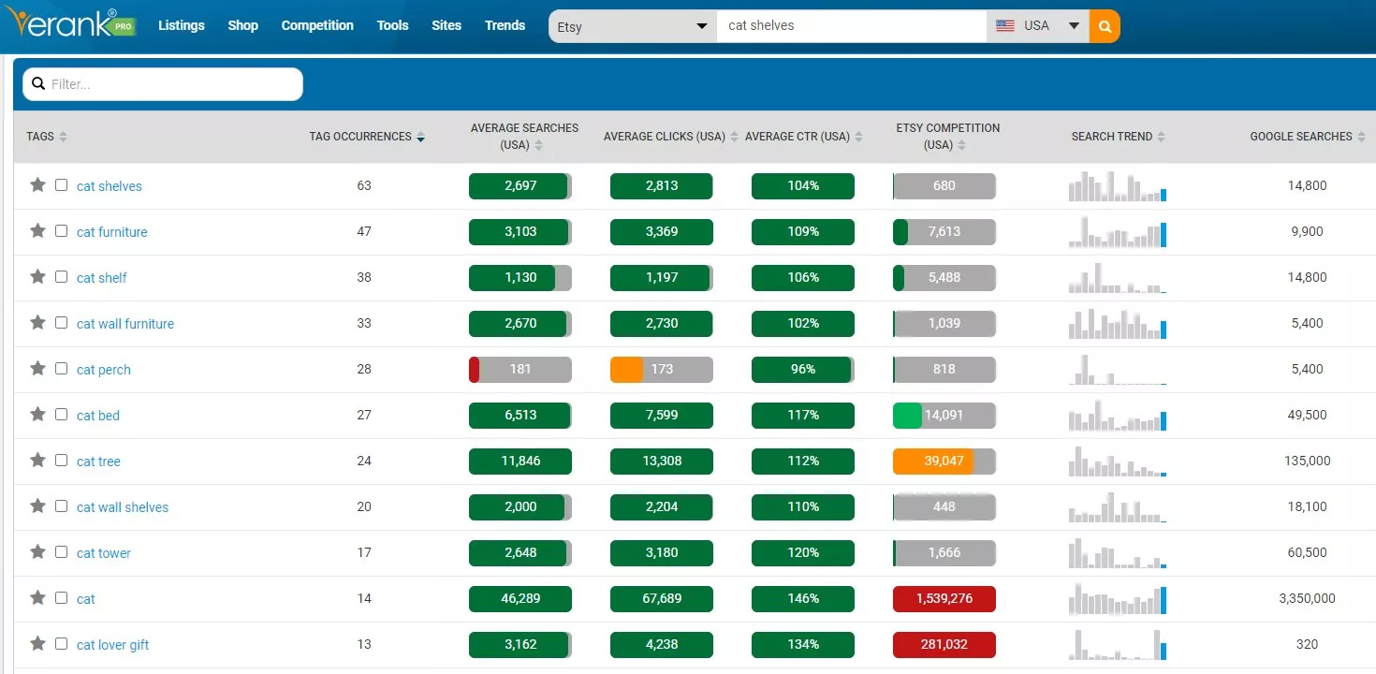
Task: Sort by Tag Occurrences arrows
Action: click(x=420, y=137)
